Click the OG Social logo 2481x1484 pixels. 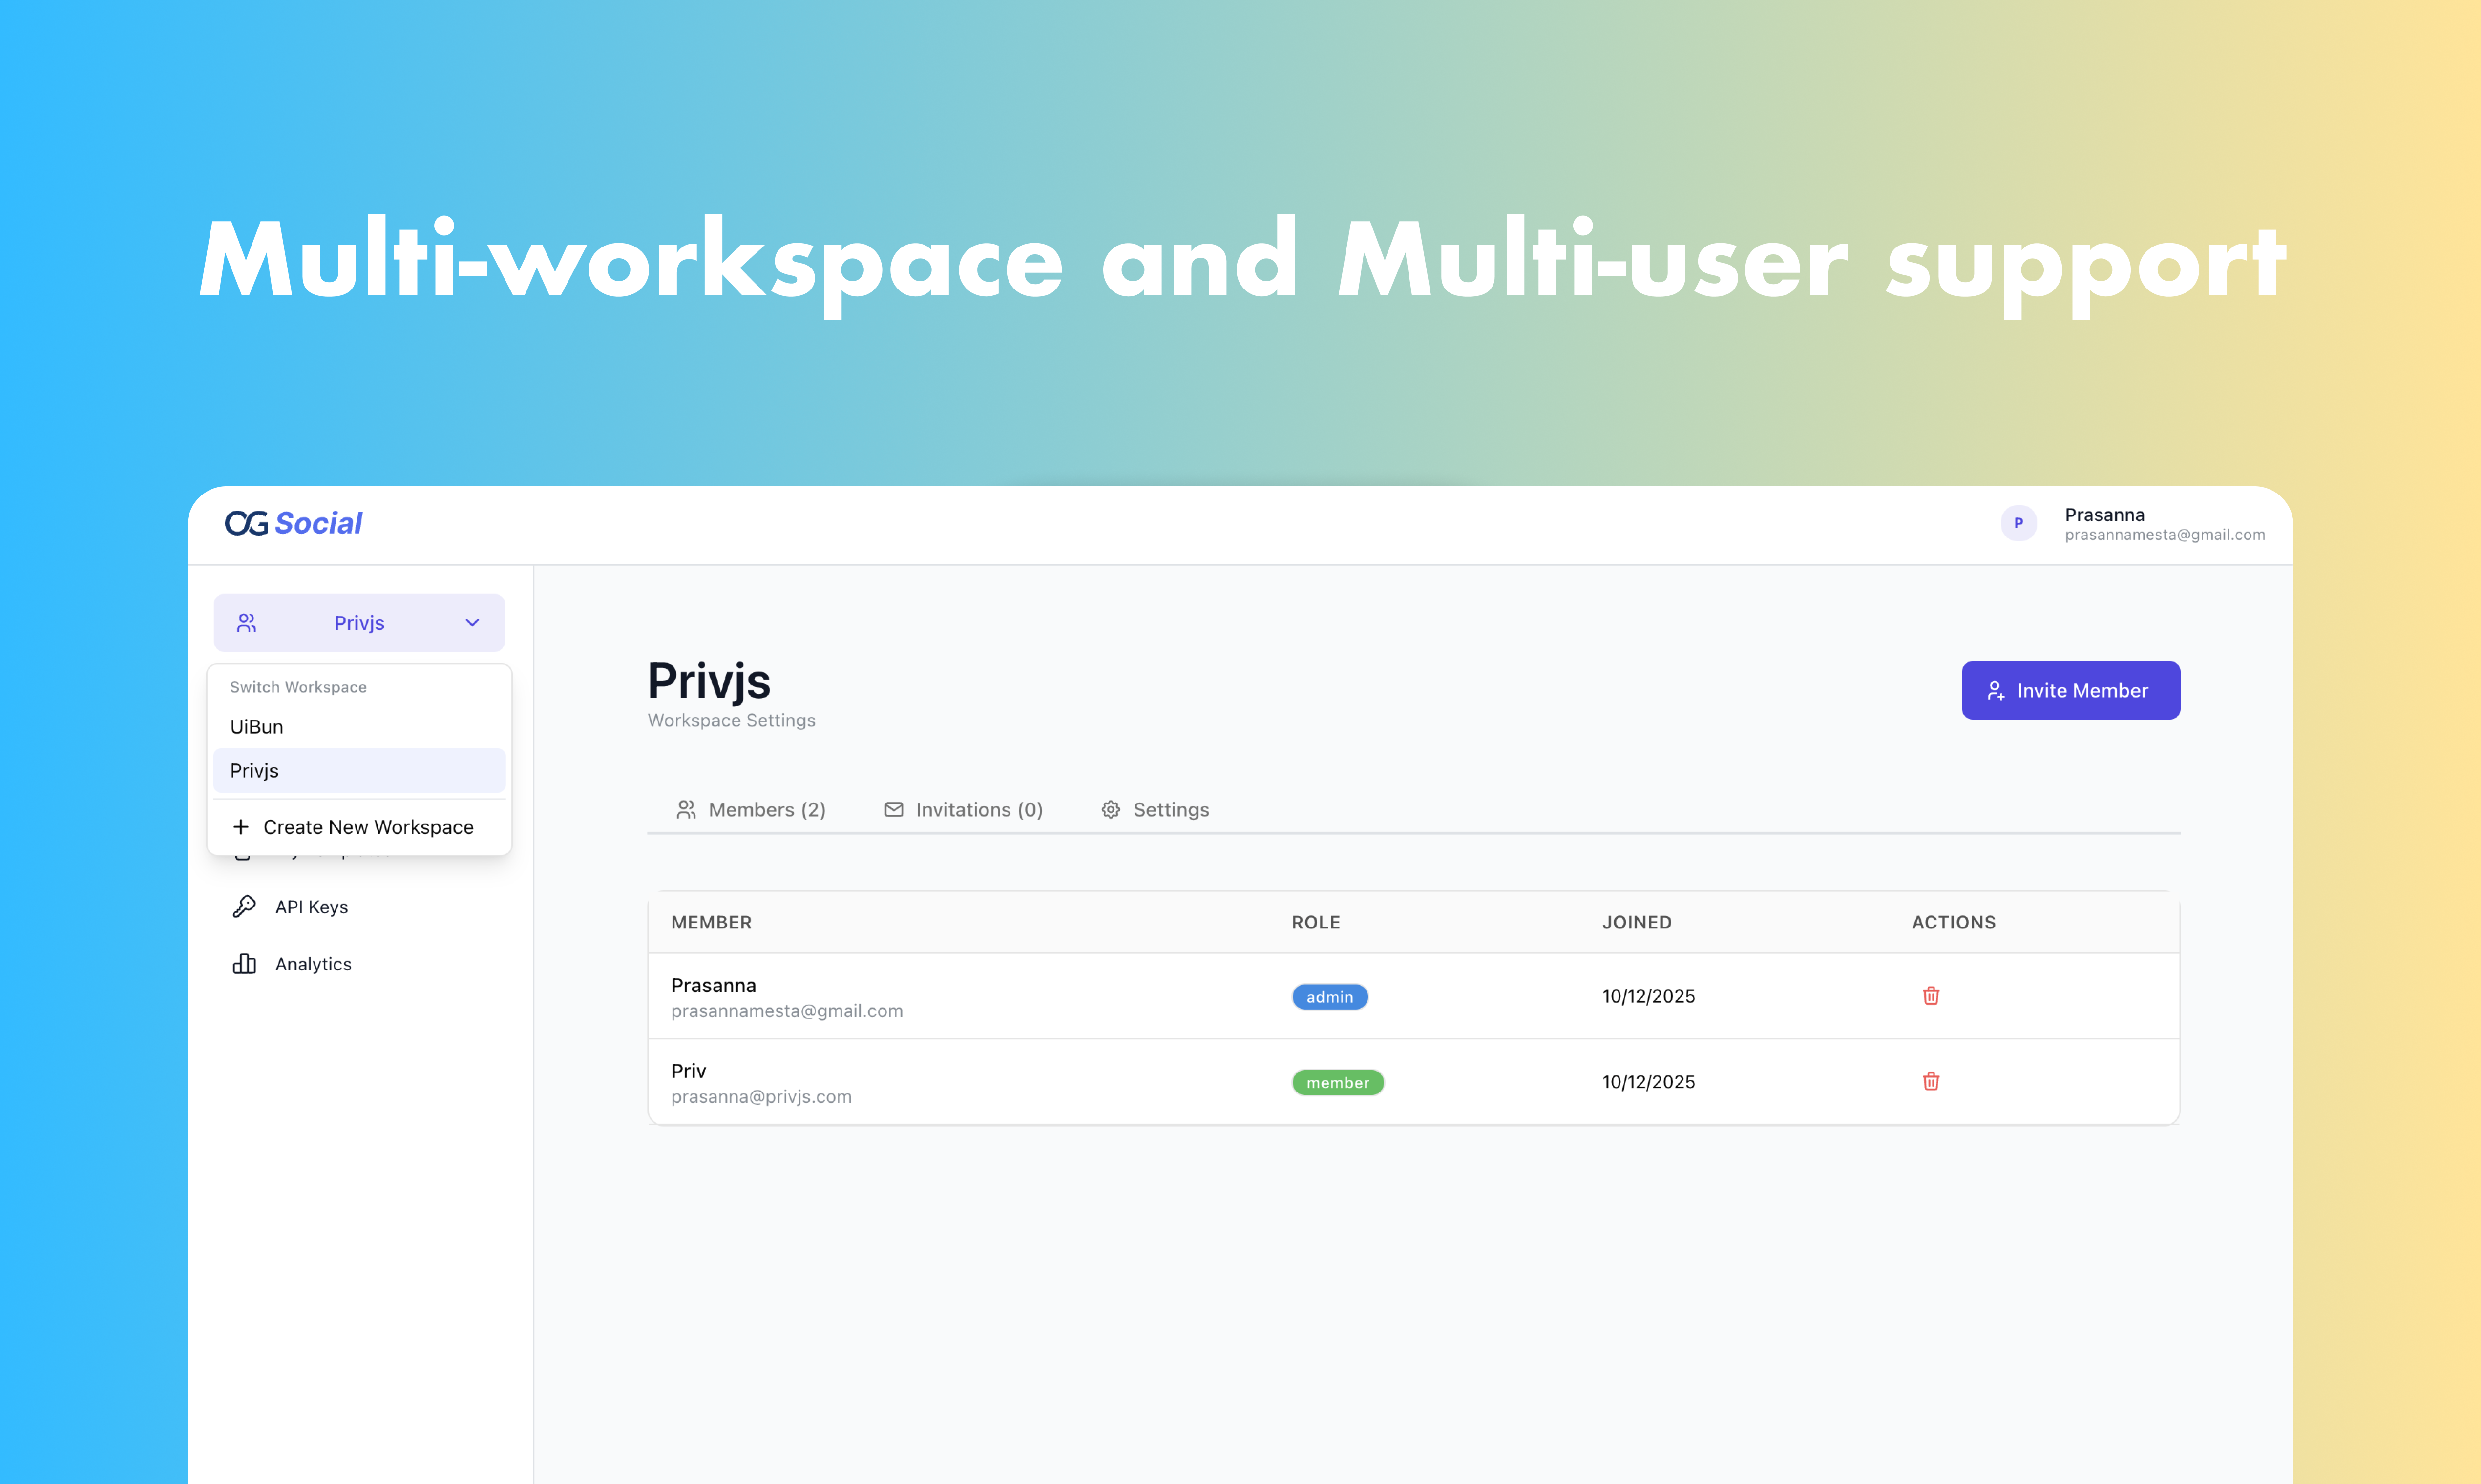pyautogui.click(x=293, y=523)
